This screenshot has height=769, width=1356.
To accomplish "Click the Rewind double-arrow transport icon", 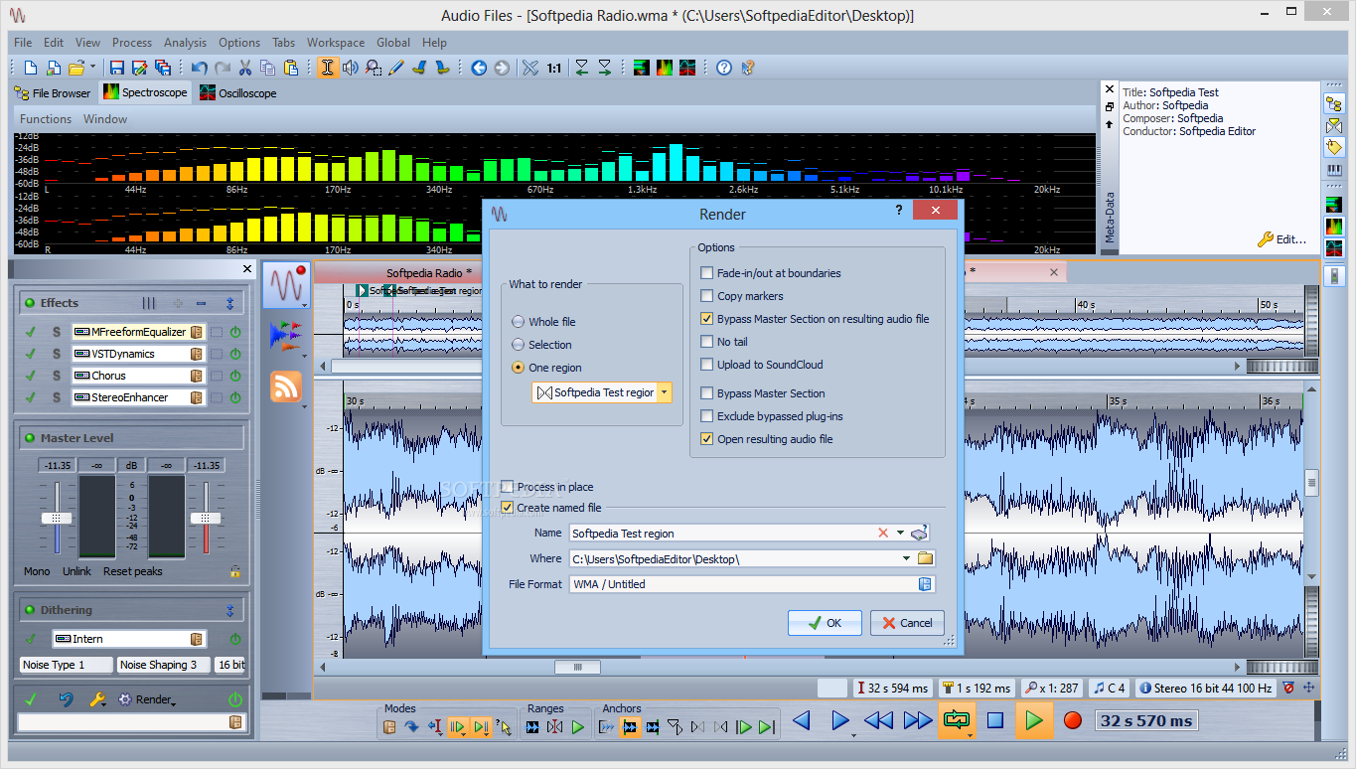I will (x=878, y=720).
